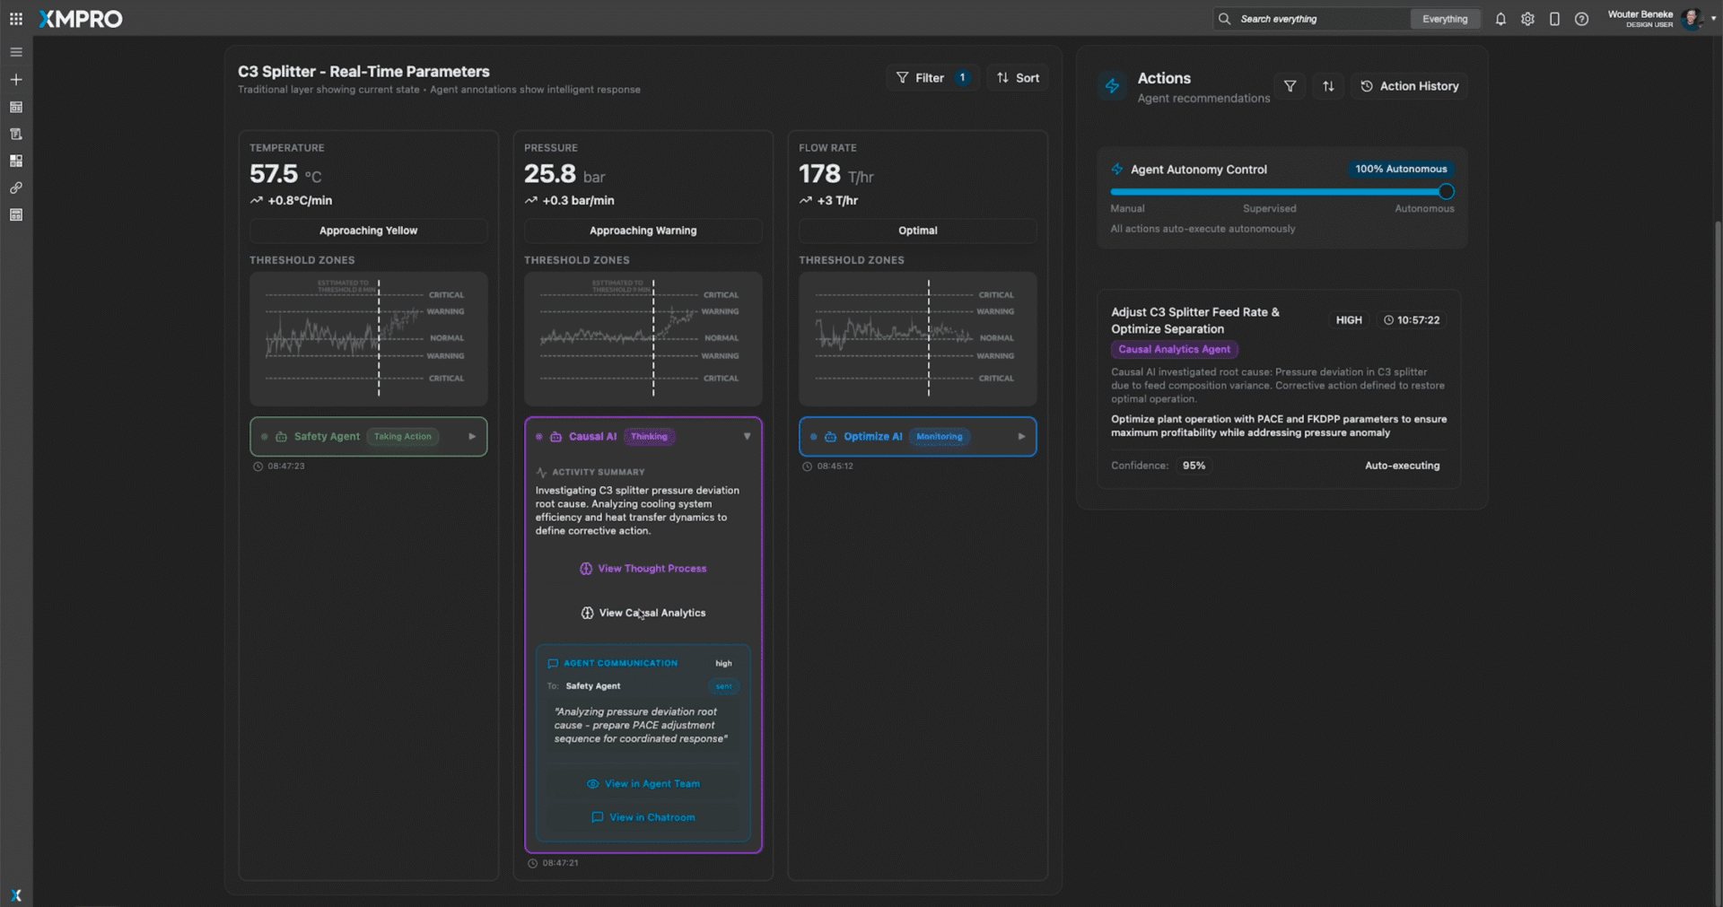Expand the Optimize AI agent card
Screen dimensions: 1723x907
point(1021,437)
